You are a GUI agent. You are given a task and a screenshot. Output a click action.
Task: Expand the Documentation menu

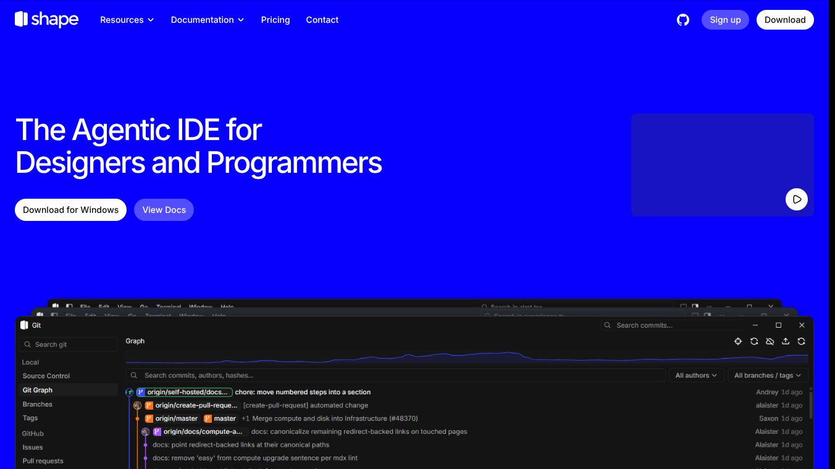pos(208,20)
